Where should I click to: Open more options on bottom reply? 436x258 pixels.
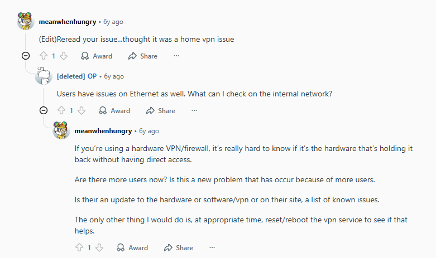212,248
